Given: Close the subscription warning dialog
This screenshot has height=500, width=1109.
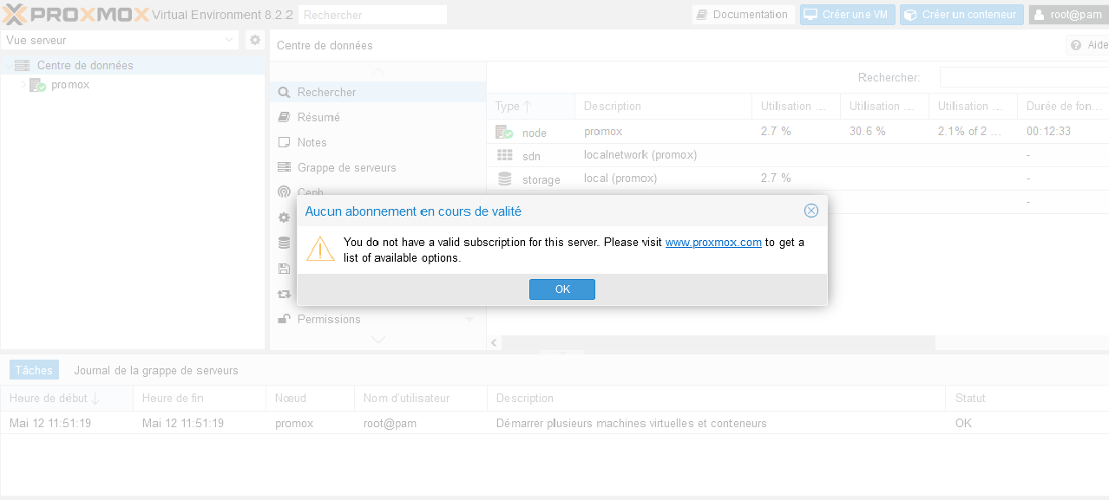Looking at the screenshot, I should pos(810,211).
